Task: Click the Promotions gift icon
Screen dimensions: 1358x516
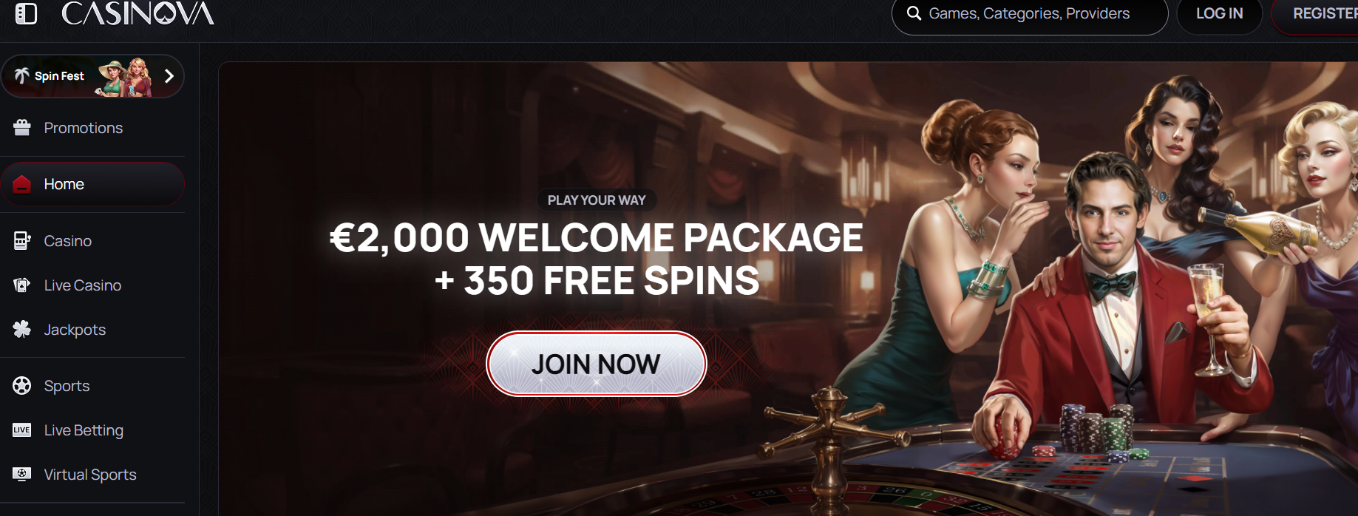Action: point(22,128)
